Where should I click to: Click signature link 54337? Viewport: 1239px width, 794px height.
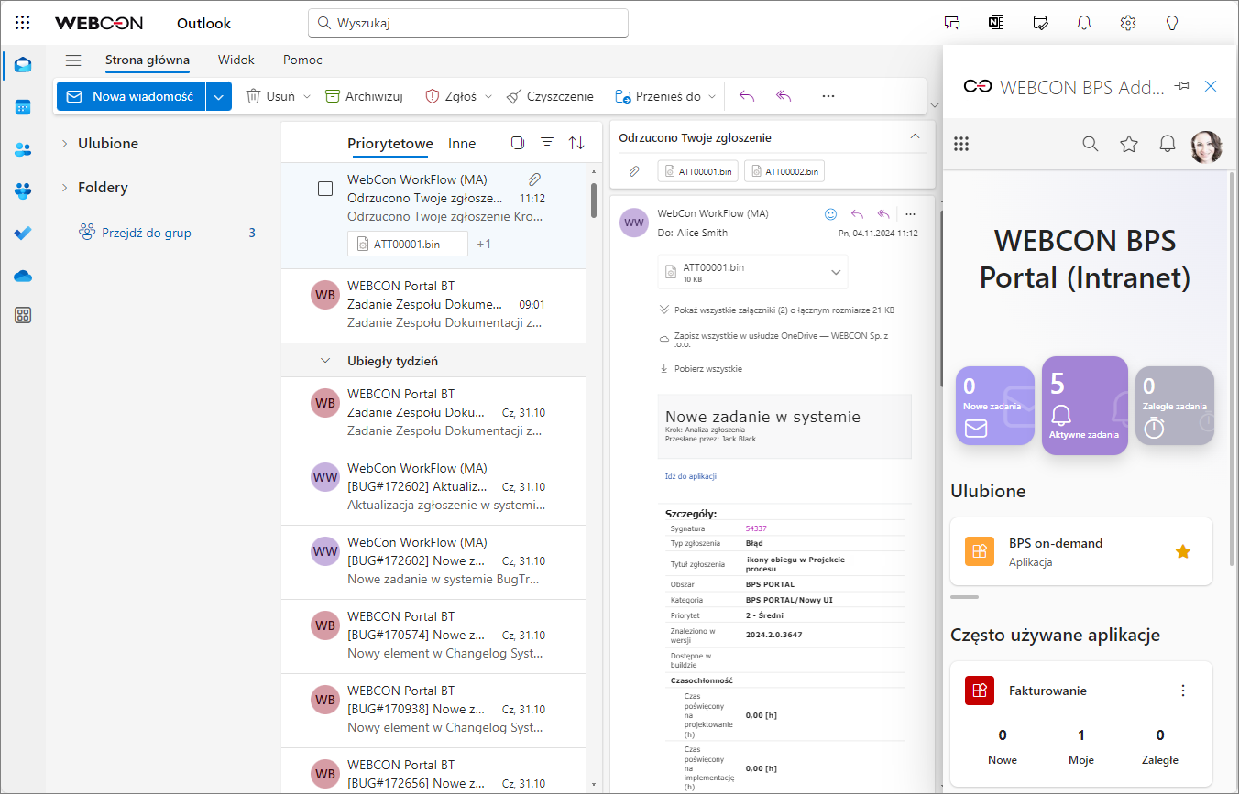click(756, 528)
